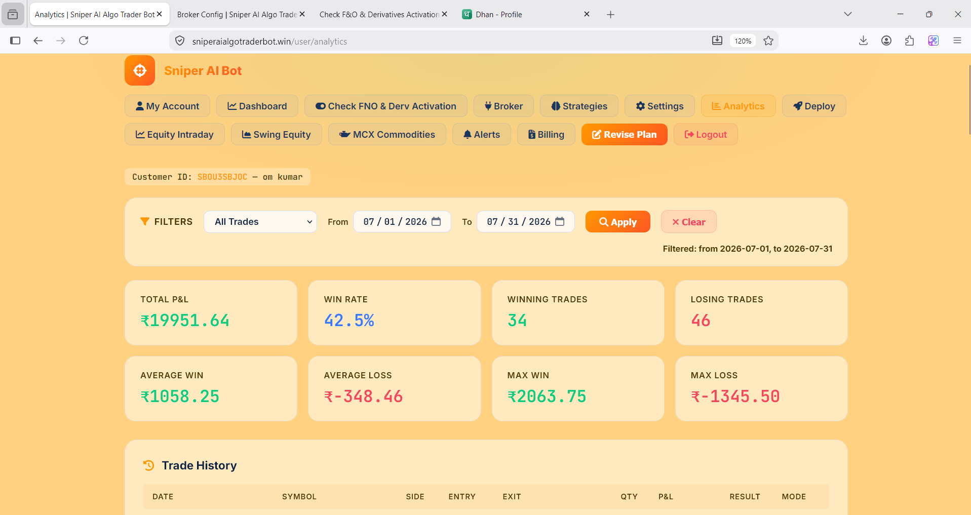Click the average win value ₹1058.25
The image size is (971, 515).
pos(180,396)
